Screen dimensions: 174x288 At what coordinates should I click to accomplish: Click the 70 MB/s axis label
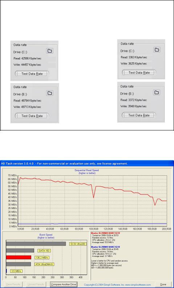[12, 175]
